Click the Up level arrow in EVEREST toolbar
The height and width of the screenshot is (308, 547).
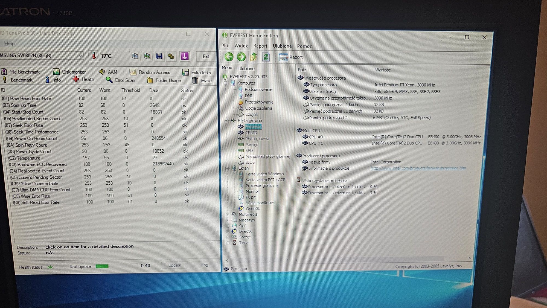[x=254, y=57]
